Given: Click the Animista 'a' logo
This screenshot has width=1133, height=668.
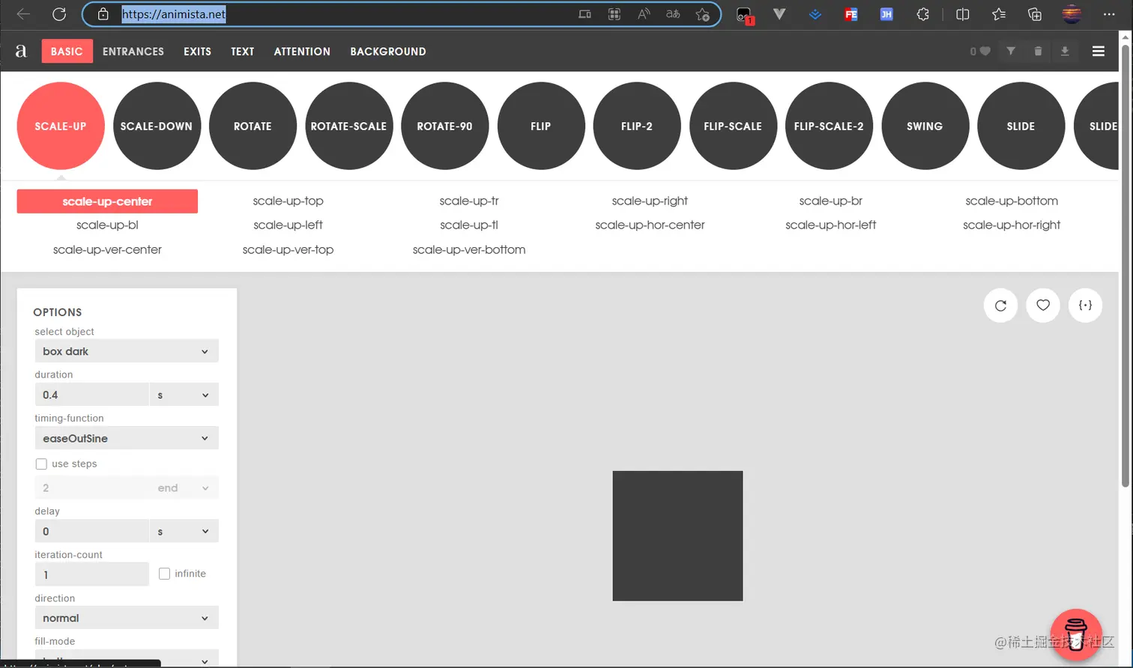Looking at the screenshot, I should pyautogui.click(x=21, y=51).
